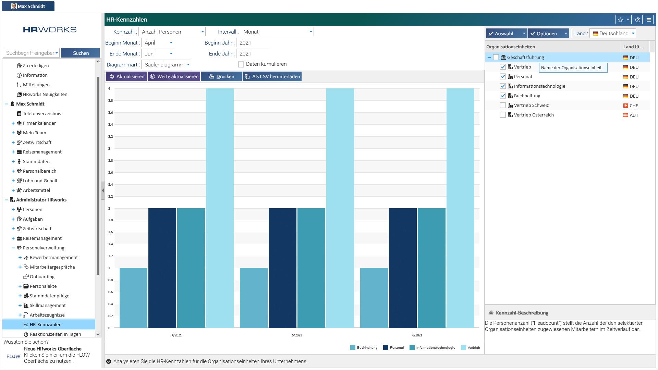Select the Optionen menu button
The width and height of the screenshot is (658, 370).
point(548,33)
